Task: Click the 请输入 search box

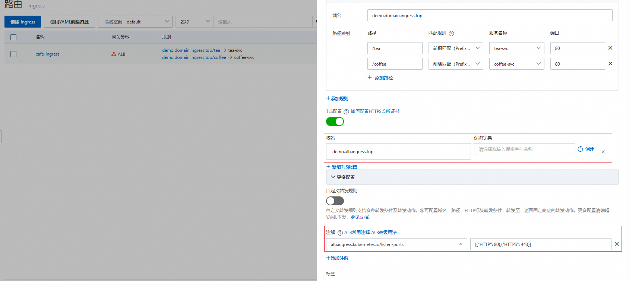Action: [263, 22]
